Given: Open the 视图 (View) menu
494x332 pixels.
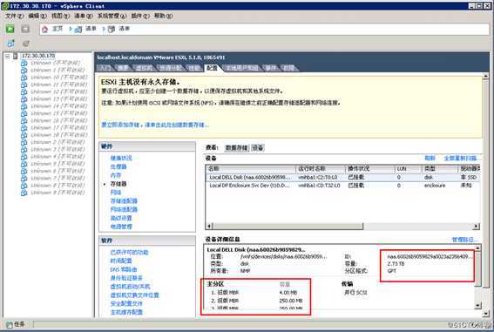Looking at the screenshot, I should point(60,16).
